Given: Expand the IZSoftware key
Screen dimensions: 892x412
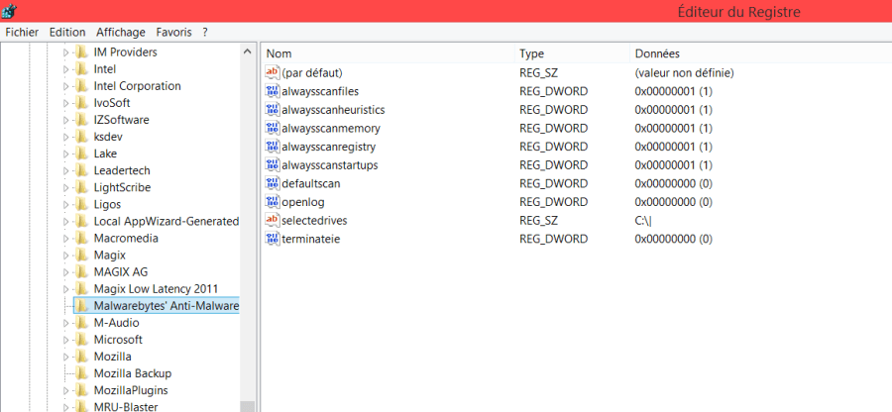Looking at the screenshot, I should pyautogui.click(x=66, y=120).
